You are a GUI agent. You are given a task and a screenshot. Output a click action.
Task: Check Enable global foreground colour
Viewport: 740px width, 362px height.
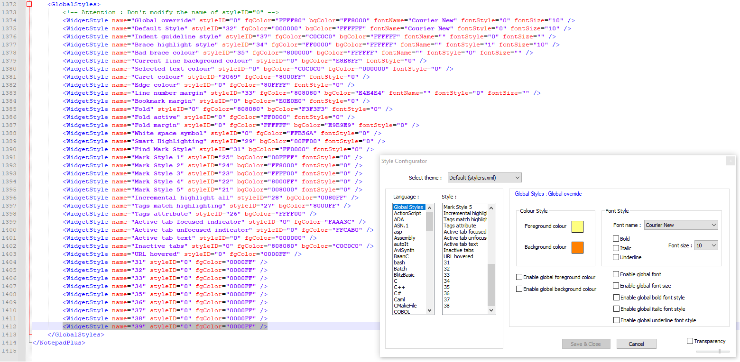click(519, 277)
